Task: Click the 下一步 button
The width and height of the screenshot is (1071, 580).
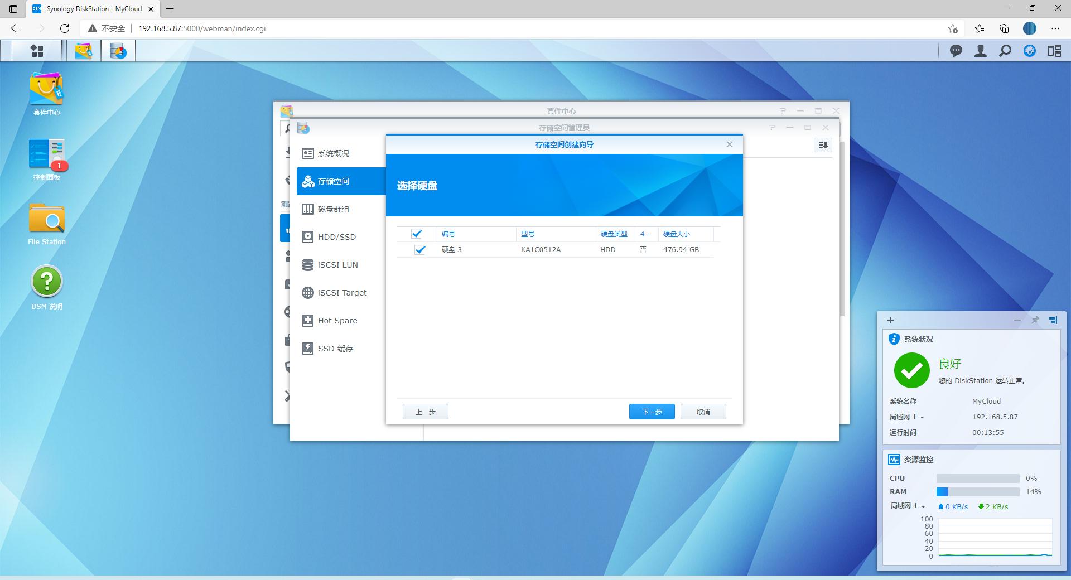Action: pos(652,412)
